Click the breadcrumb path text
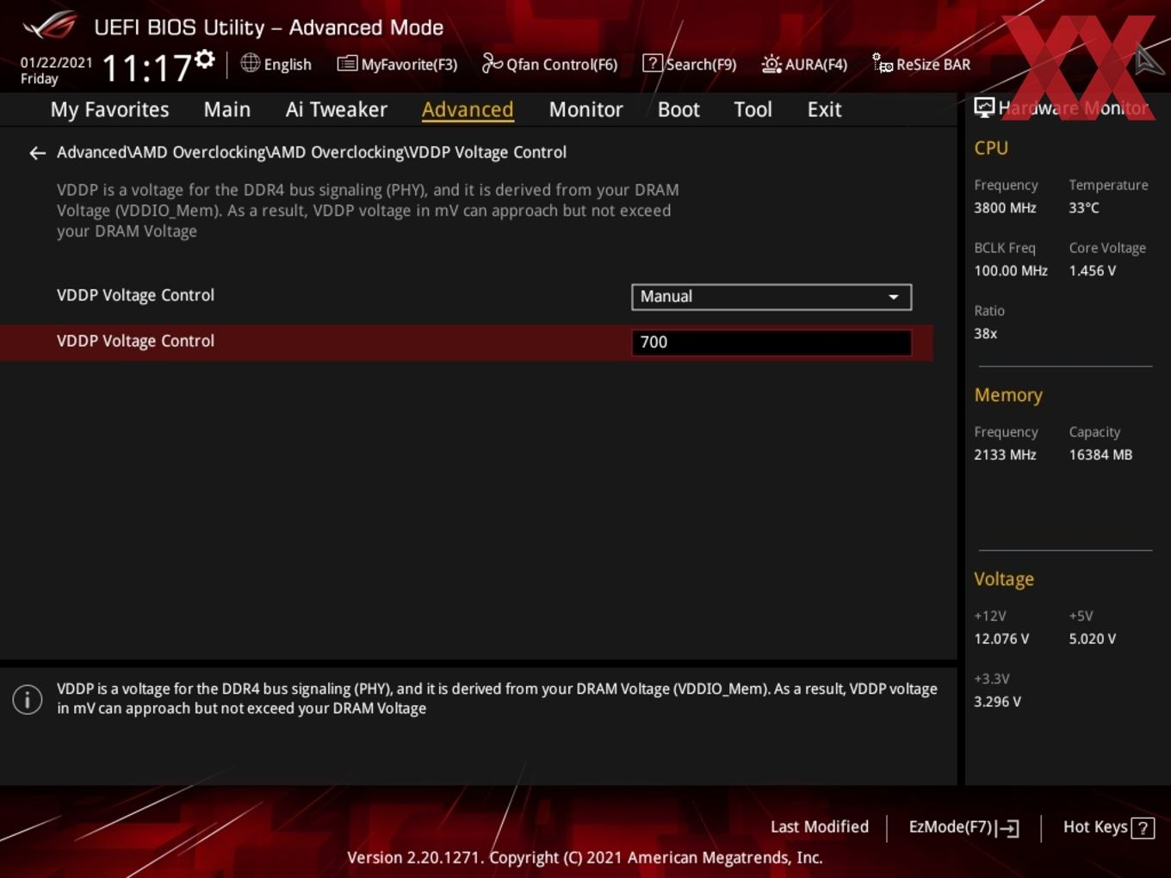Image resolution: width=1171 pixels, height=878 pixels. [312, 152]
